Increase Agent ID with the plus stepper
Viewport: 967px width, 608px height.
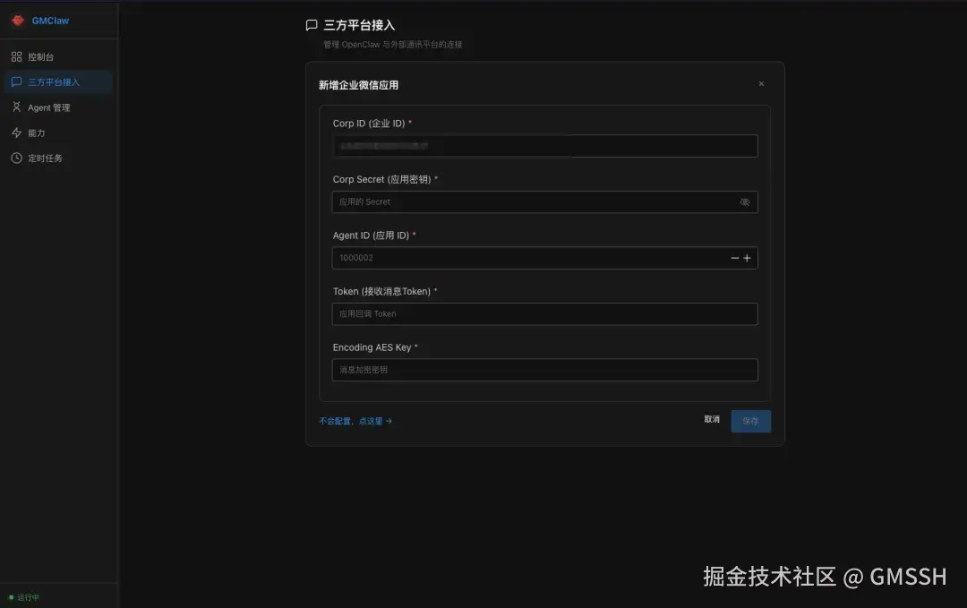pyautogui.click(x=748, y=257)
